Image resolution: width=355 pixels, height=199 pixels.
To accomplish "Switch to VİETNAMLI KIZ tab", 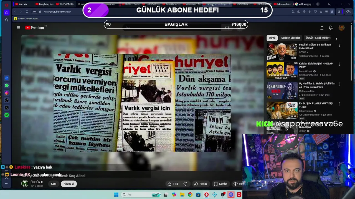I will pyautogui.click(x=65, y=4).
